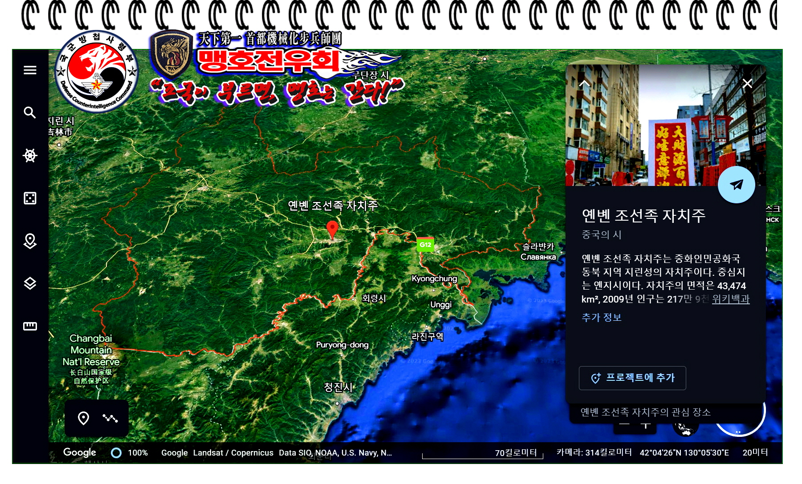
Task: Click the Google logo in status bar
Action: [80, 452]
